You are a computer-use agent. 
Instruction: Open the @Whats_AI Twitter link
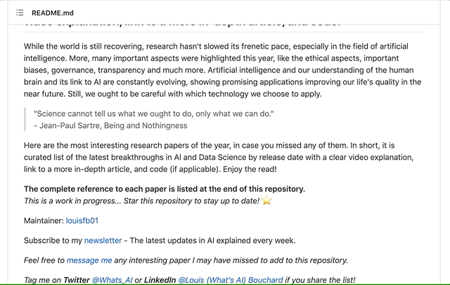pos(112,279)
